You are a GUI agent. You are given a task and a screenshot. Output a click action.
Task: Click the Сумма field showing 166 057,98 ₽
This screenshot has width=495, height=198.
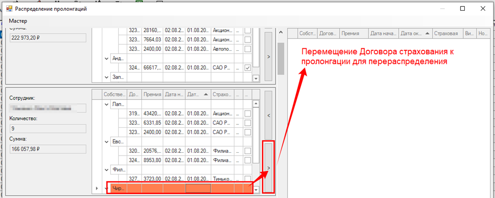click(48, 148)
